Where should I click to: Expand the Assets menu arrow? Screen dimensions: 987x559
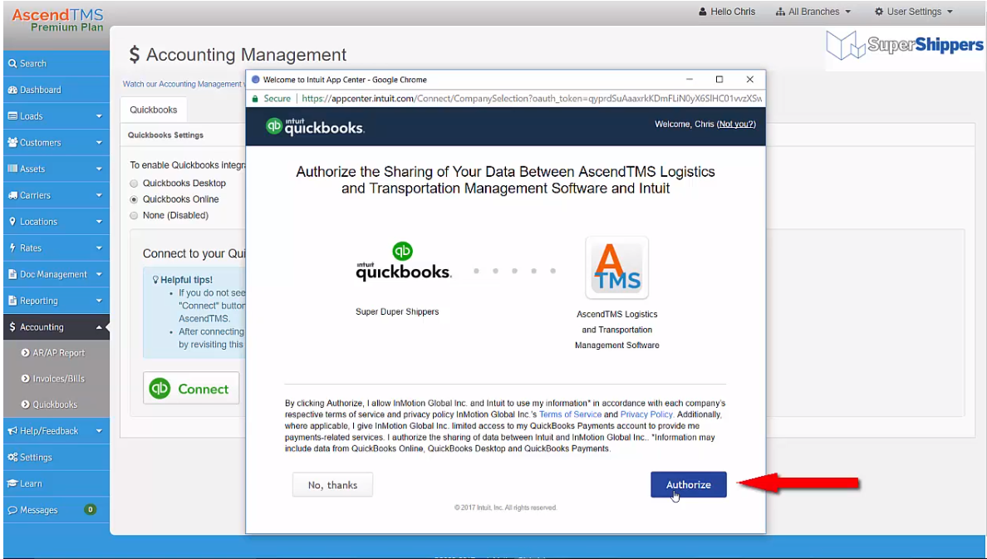pos(99,169)
